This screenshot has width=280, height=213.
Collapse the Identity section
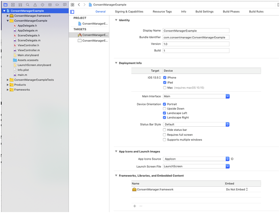tap(116, 20)
